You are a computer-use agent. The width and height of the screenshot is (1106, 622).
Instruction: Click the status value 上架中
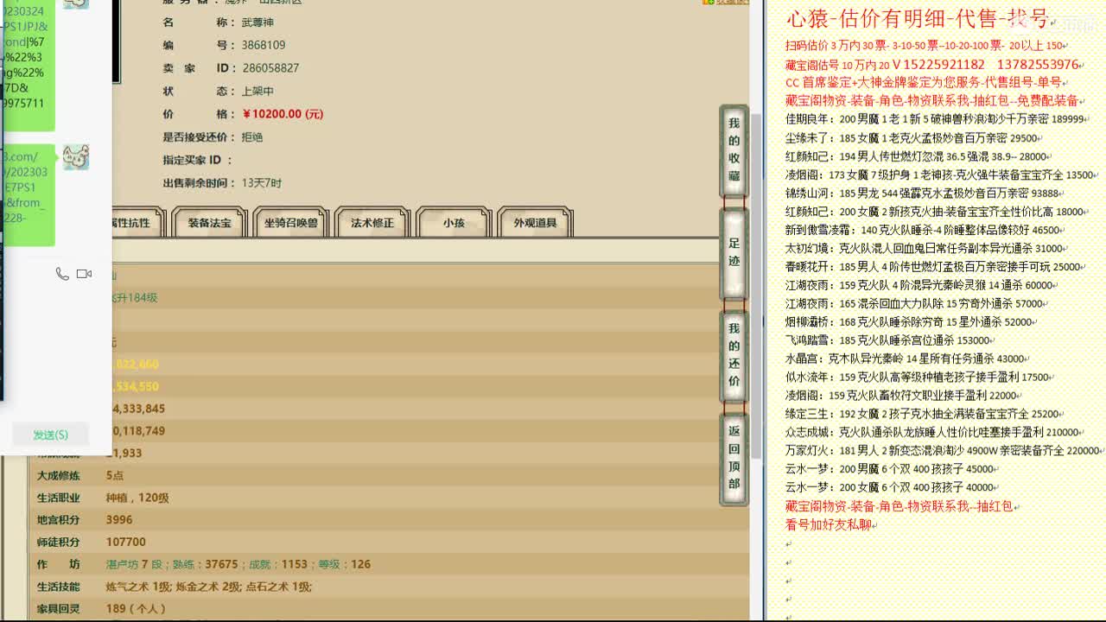pyautogui.click(x=257, y=92)
